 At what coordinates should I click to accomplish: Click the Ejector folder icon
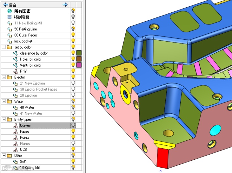10,77
